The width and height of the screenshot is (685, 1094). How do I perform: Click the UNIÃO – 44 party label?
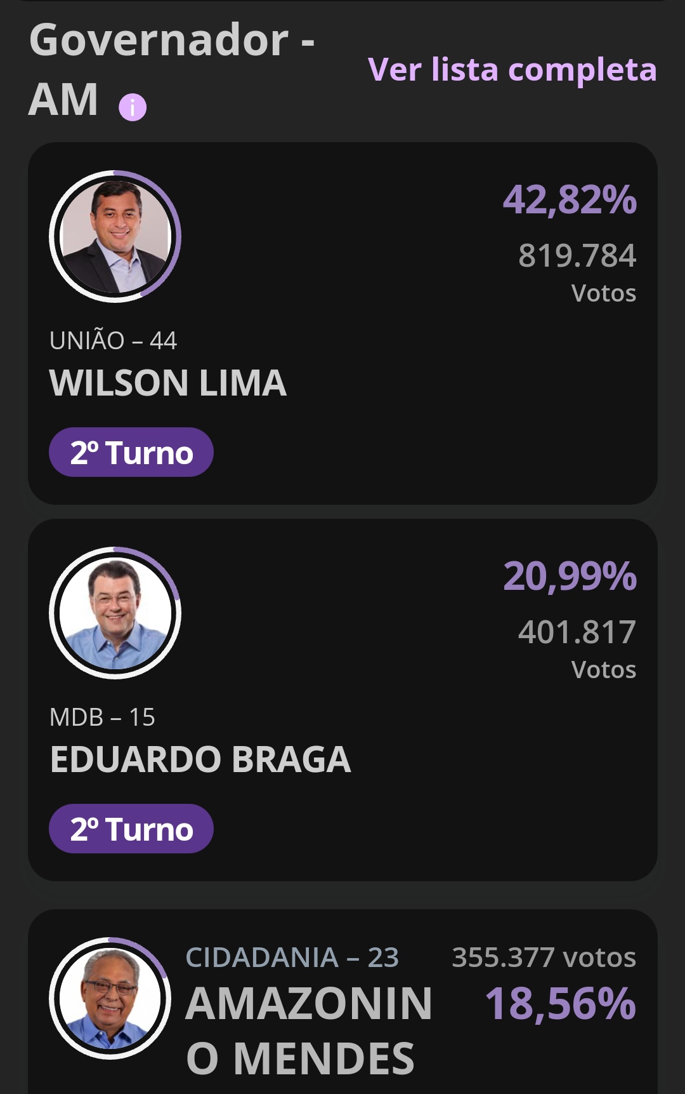click(x=114, y=341)
